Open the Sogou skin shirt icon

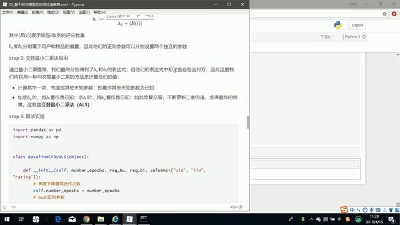pos(391,210)
